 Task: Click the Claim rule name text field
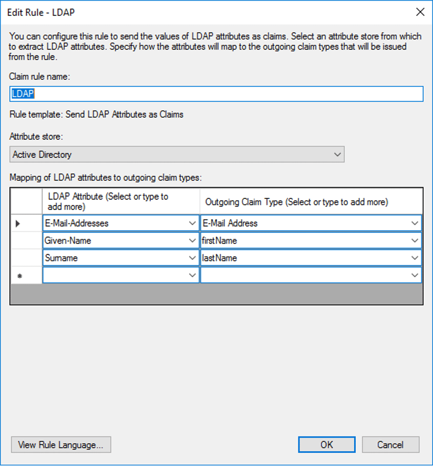(x=216, y=94)
